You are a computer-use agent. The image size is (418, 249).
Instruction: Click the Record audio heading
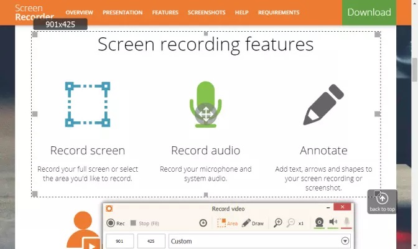(x=206, y=151)
